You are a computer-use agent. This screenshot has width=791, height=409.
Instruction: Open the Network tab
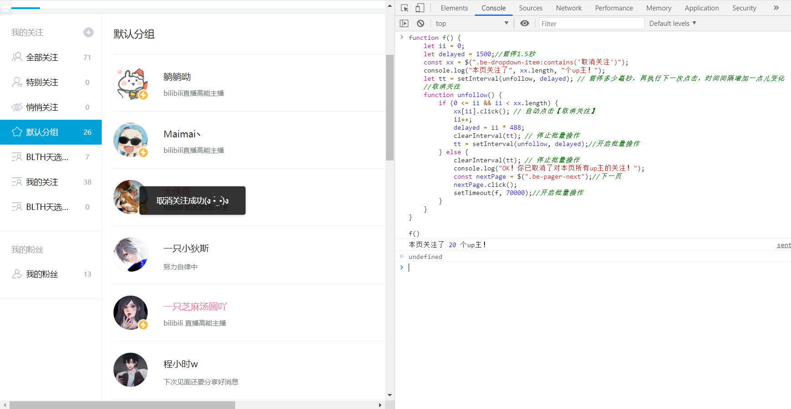(x=569, y=8)
